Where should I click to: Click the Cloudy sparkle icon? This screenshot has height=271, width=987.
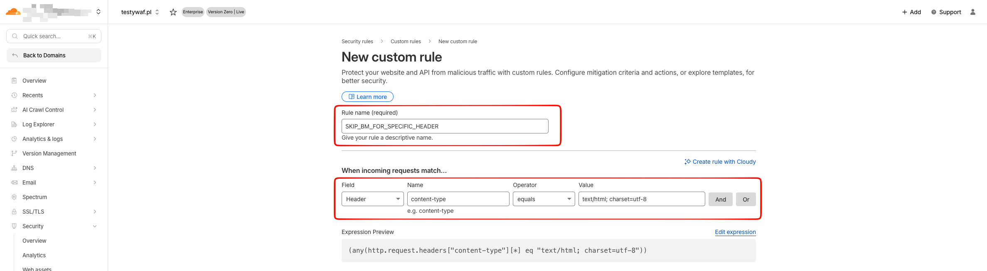[x=687, y=162]
